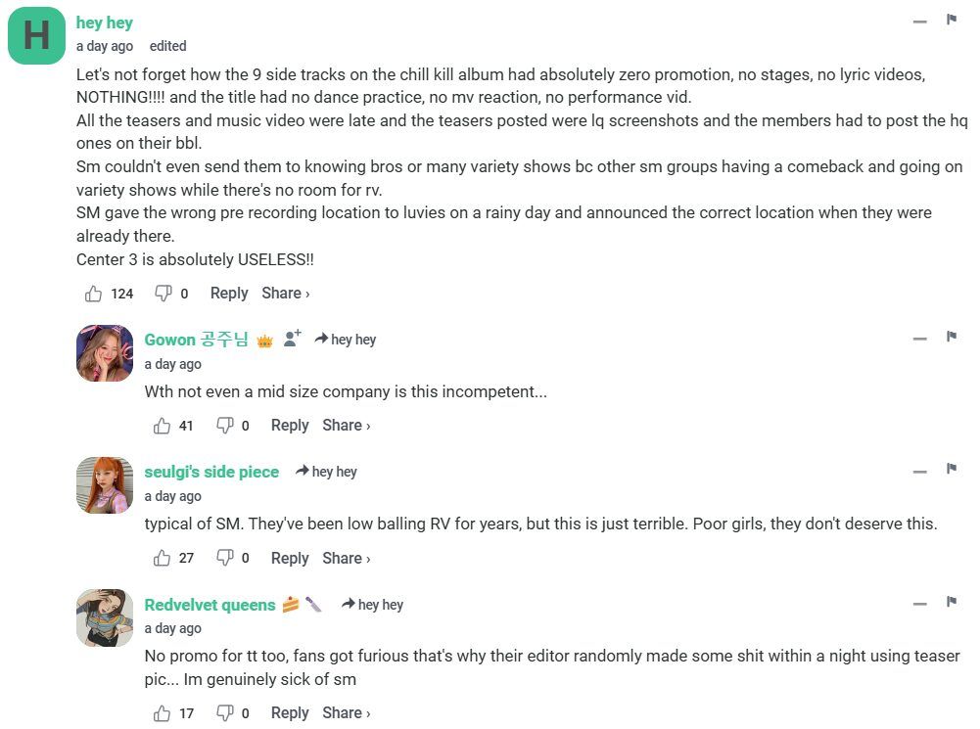Open Redvelvet queens username profile link
980x729 pixels.
click(x=210, y=605)
